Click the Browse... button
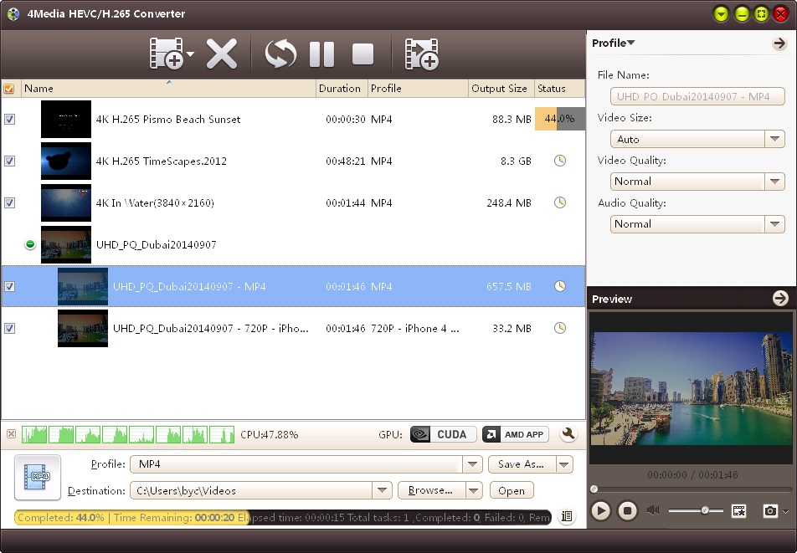Screen dimensions: 797x553 pyautogui.click(x=431, y=490)
